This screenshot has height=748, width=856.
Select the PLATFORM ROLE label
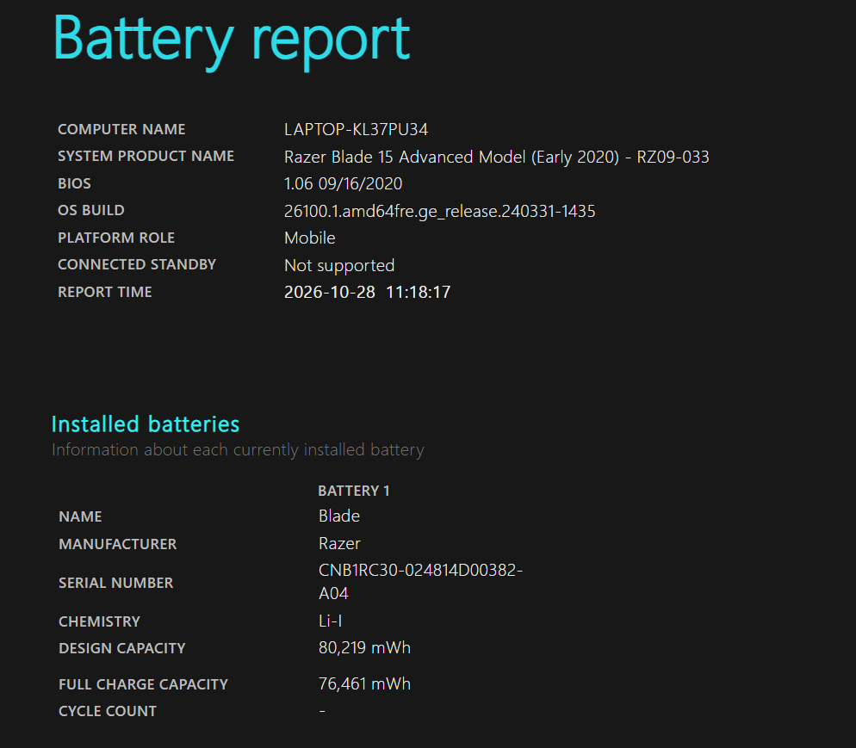pyautogui.click(x=116, y=238)
